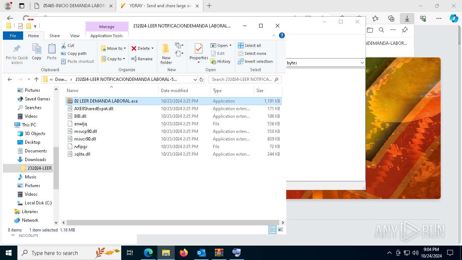Click the horizontal scrollbar in file list
The height and width of the screenshot is (260, 462).
(173, 222)
